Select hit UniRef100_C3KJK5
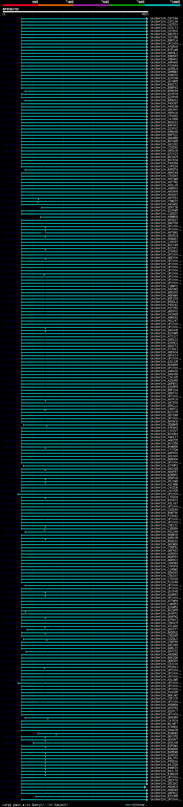 [164, 378]
